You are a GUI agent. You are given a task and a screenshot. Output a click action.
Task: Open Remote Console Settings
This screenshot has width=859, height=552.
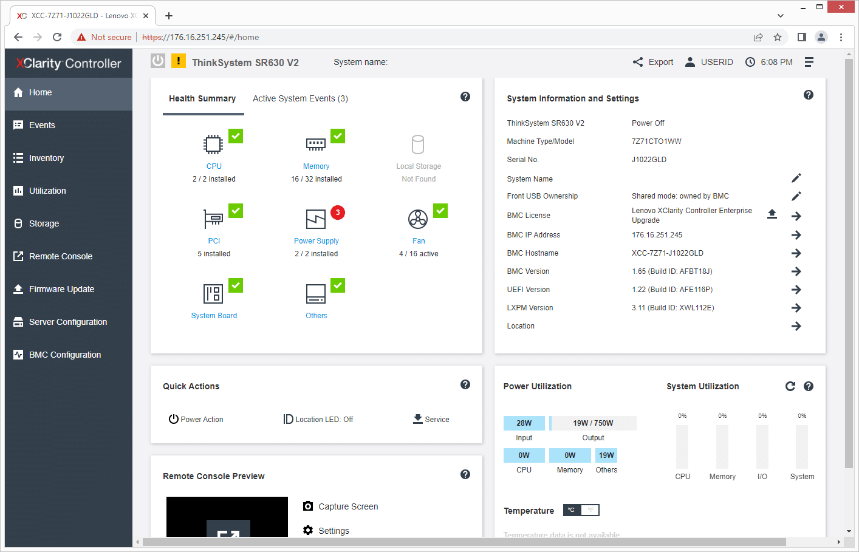coord(326,531)
